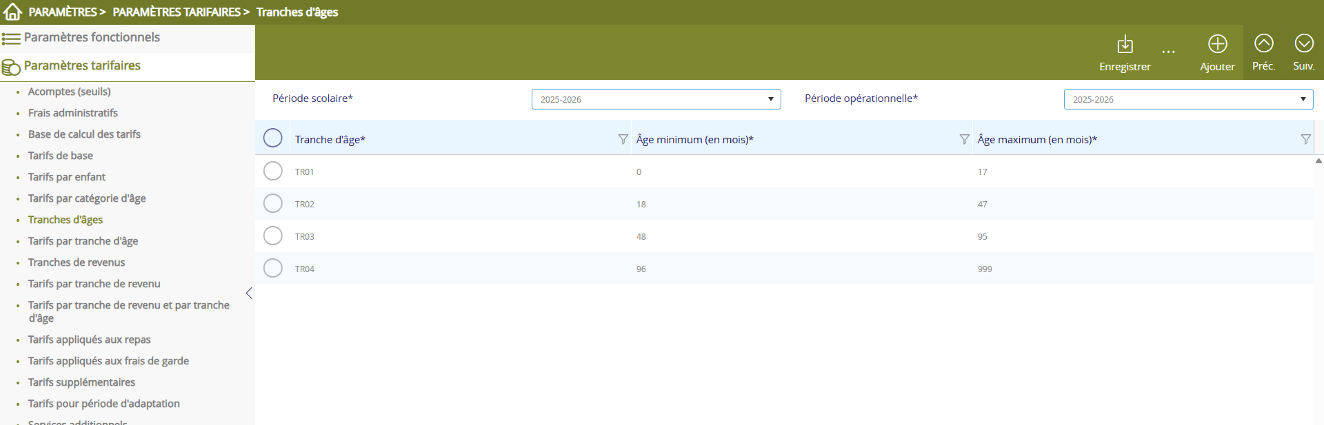Filter the Âge maximum column

pyautogui.click(x=1305, y=139)
